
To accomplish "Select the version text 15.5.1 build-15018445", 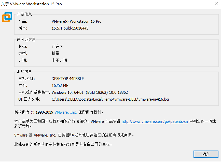I will [70, 28].
